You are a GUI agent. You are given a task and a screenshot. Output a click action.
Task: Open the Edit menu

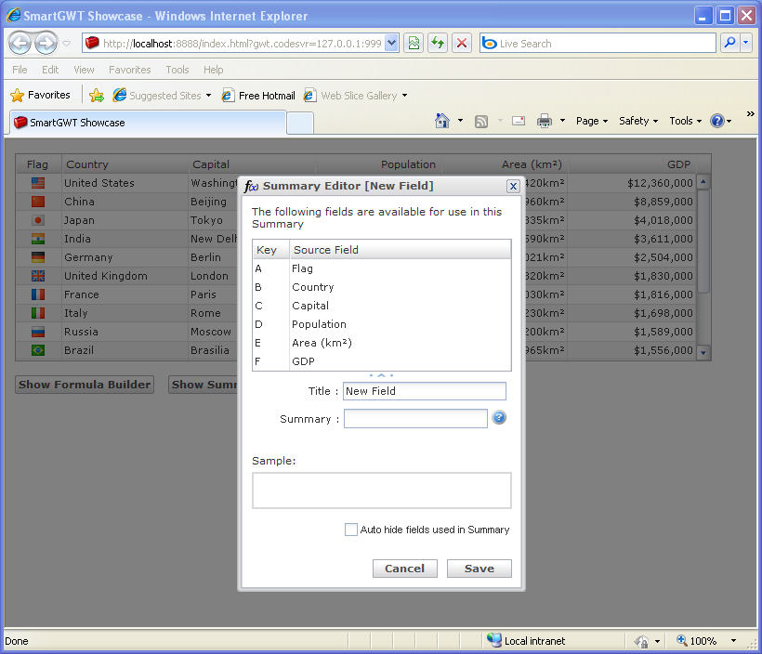pyautogui.click(x=50, y=70)
